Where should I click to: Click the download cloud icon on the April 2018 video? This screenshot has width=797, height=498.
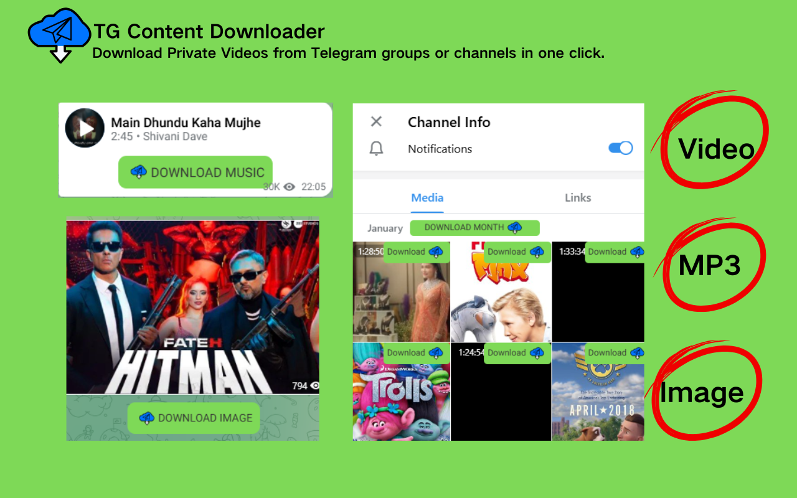click(636, 352)
